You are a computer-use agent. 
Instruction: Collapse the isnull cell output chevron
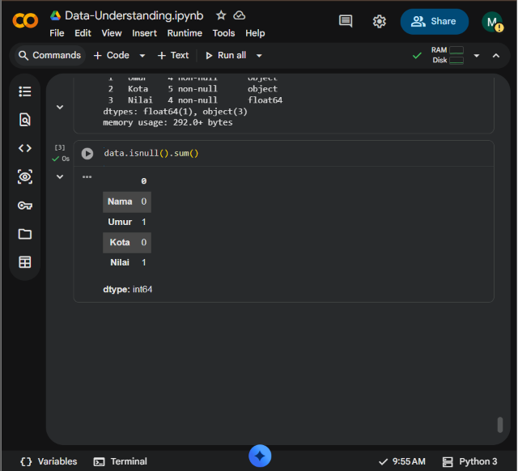coord(60,176)
